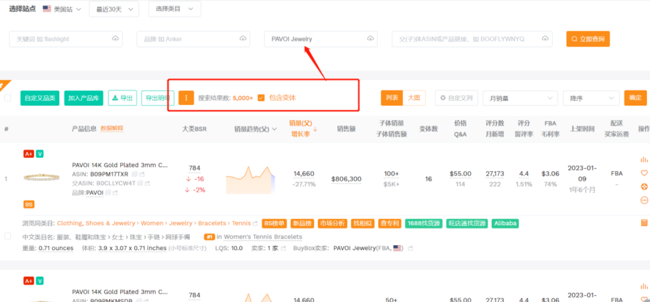This screenshot has width=650, height=302.
Task: Click upload icon in keyword search field
Action: click(115, 39)
